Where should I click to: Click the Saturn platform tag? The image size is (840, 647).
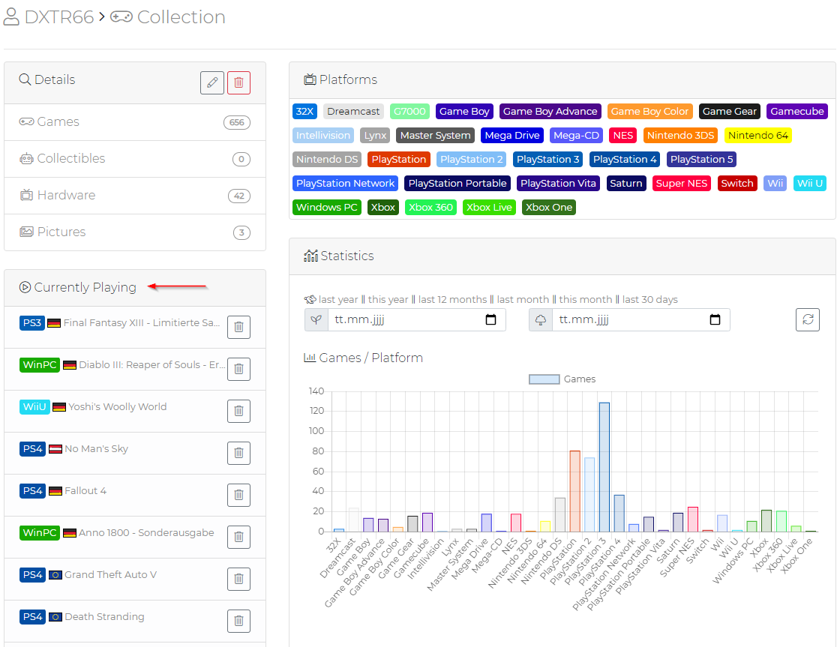coord(626,184)
